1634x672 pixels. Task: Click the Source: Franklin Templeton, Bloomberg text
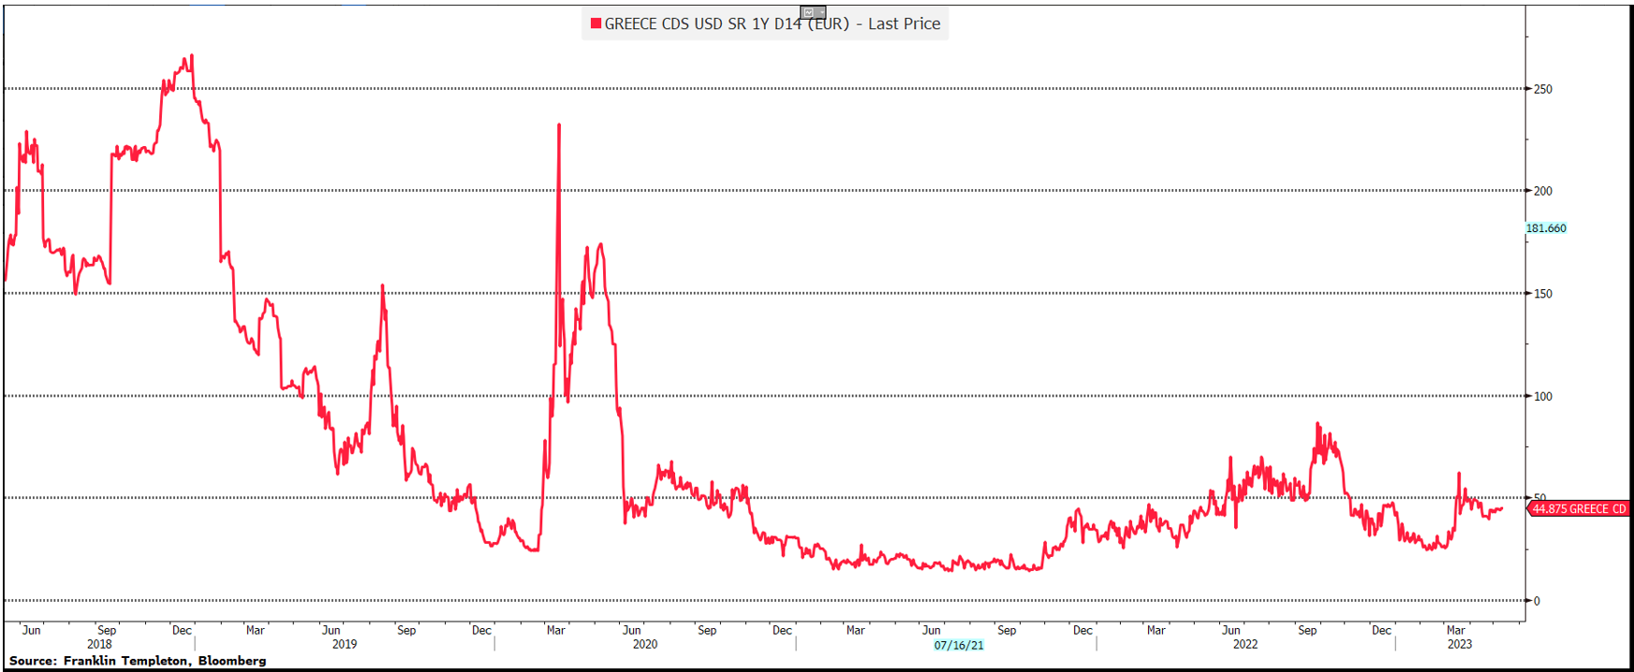(138, 661)
